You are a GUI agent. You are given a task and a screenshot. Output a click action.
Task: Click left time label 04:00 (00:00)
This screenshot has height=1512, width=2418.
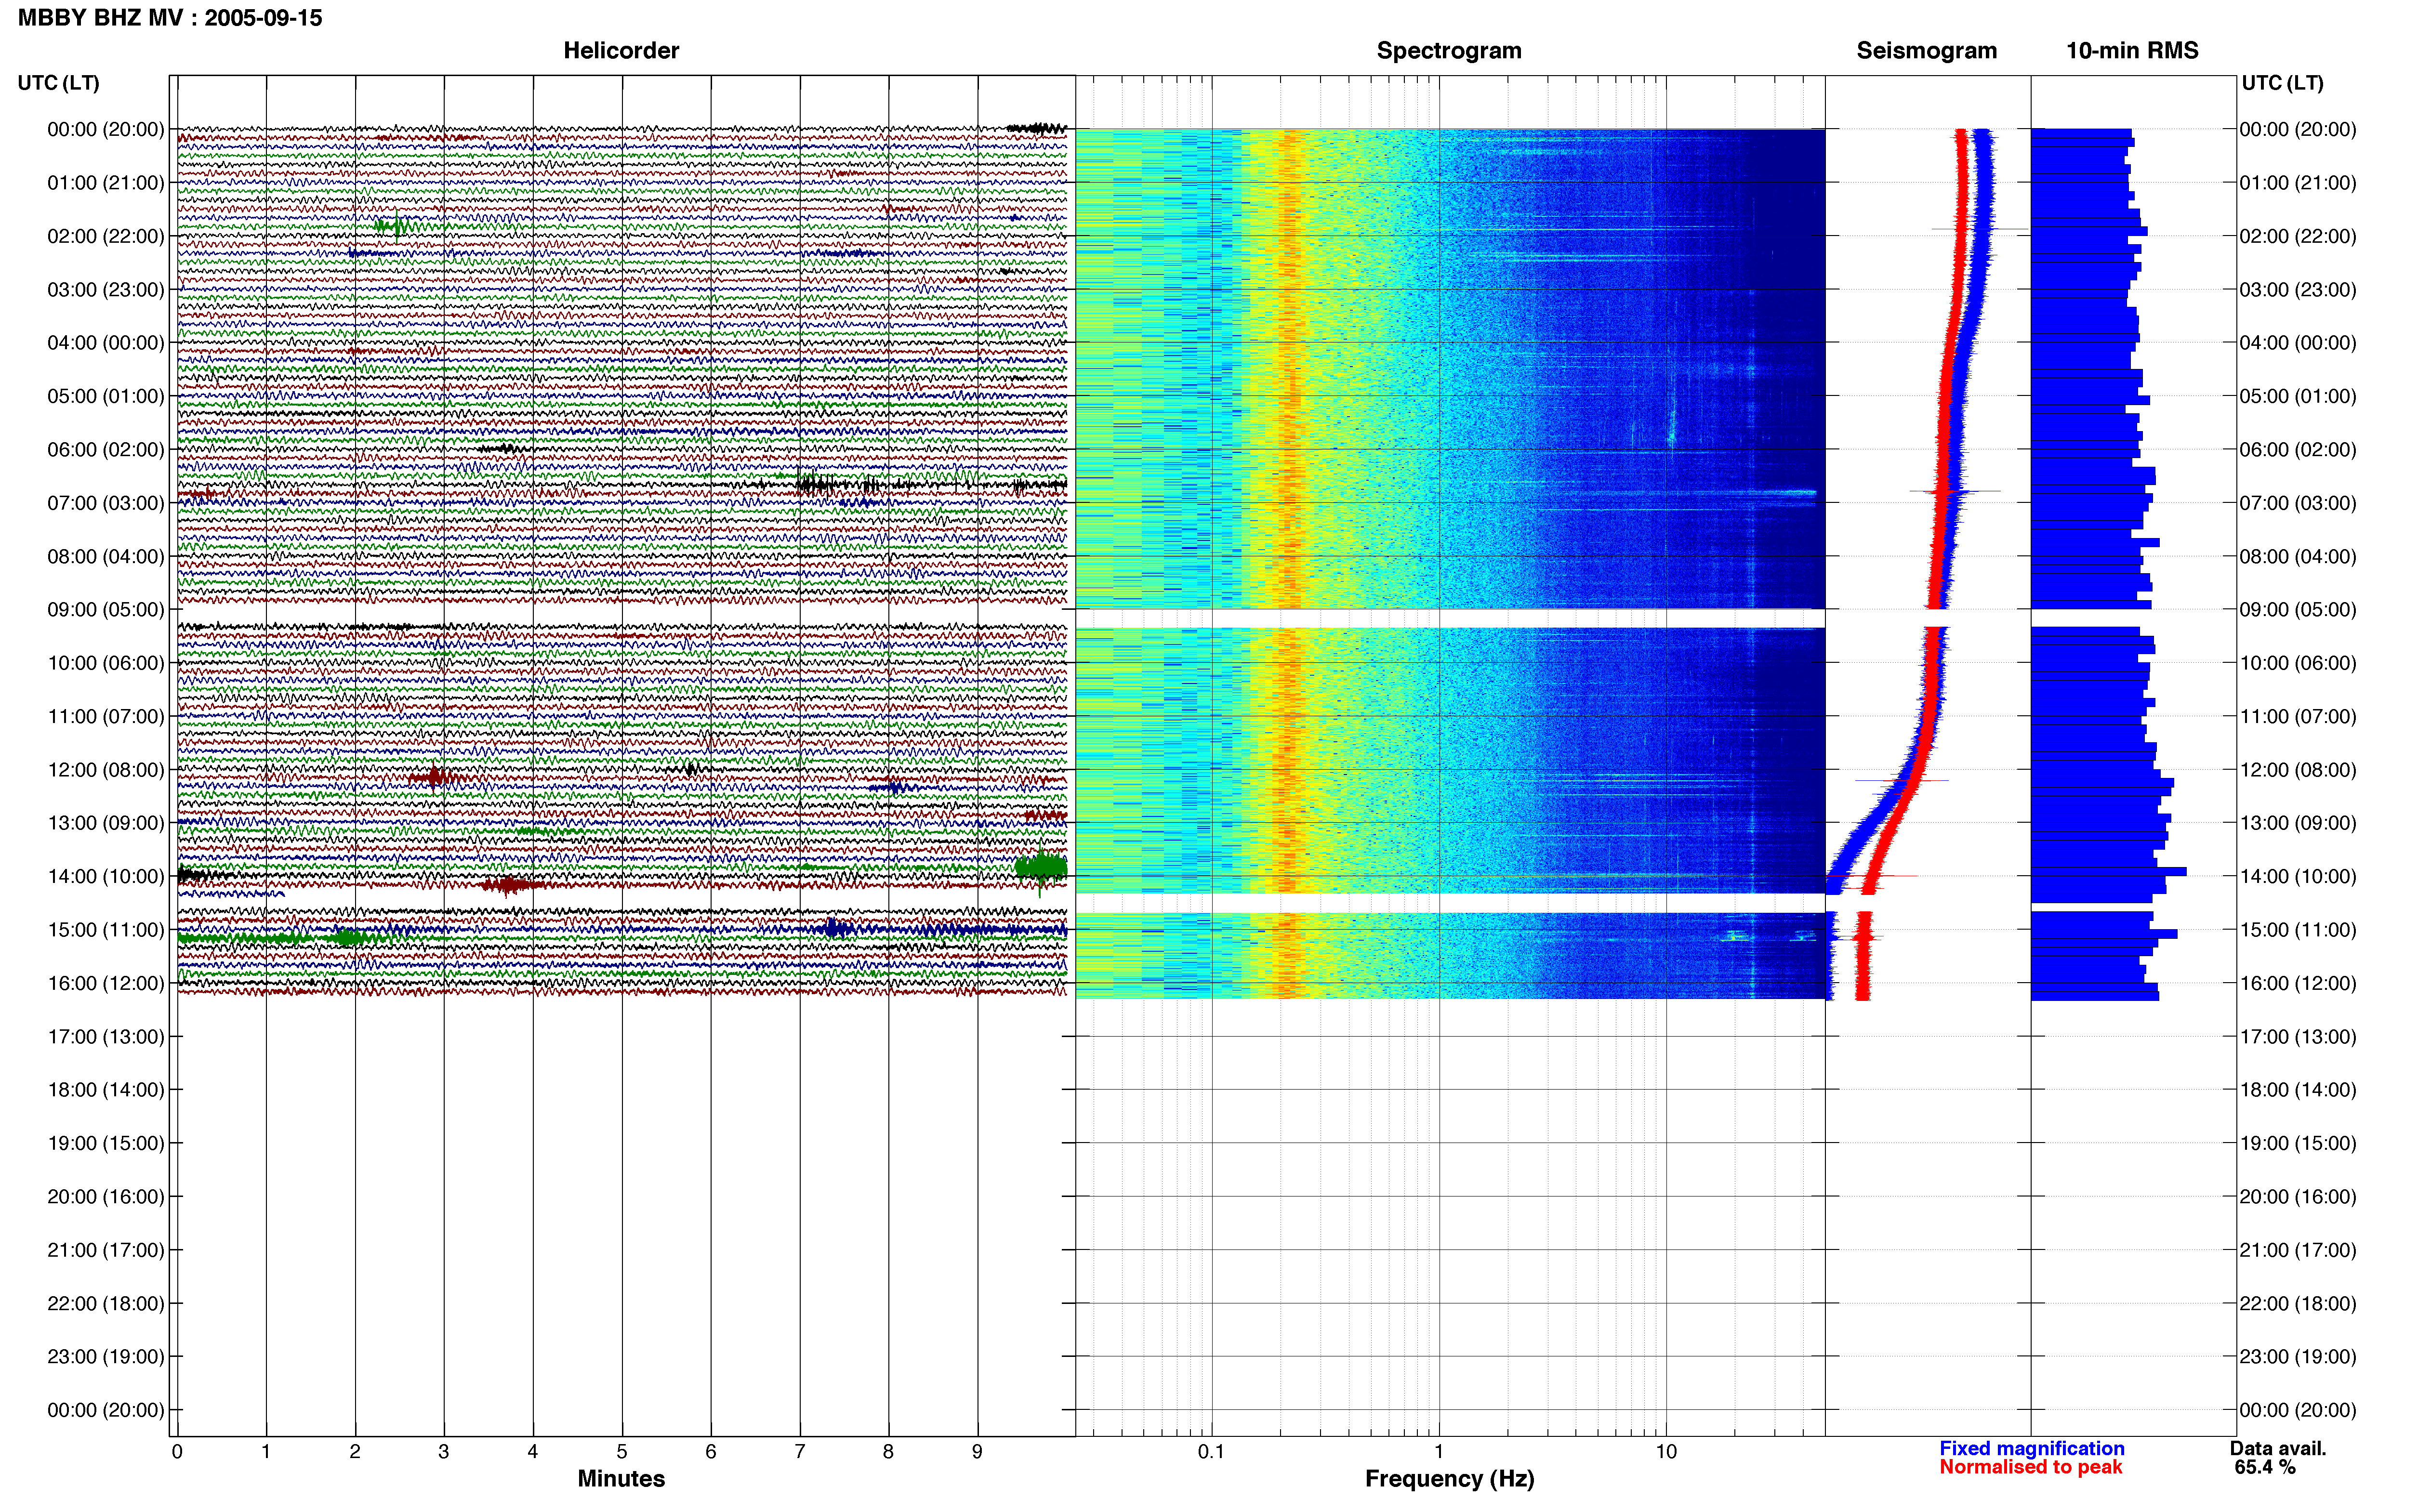pos(106,343)
